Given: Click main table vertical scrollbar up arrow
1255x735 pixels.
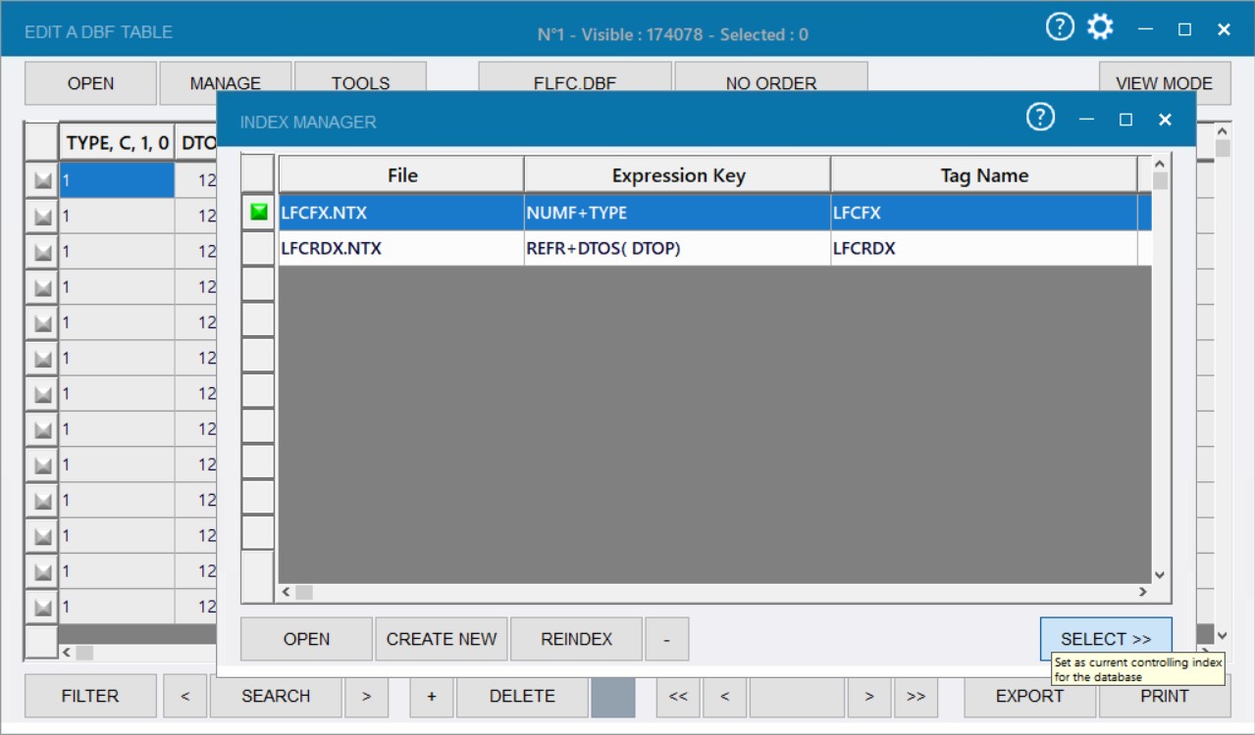Looking at the screenshot, I should coord(1223,130).
